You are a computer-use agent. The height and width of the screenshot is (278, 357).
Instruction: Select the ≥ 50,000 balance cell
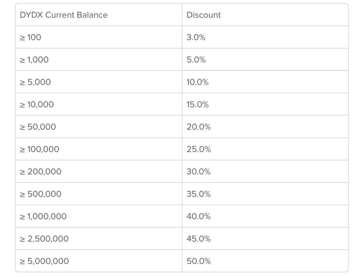[99, 127]
